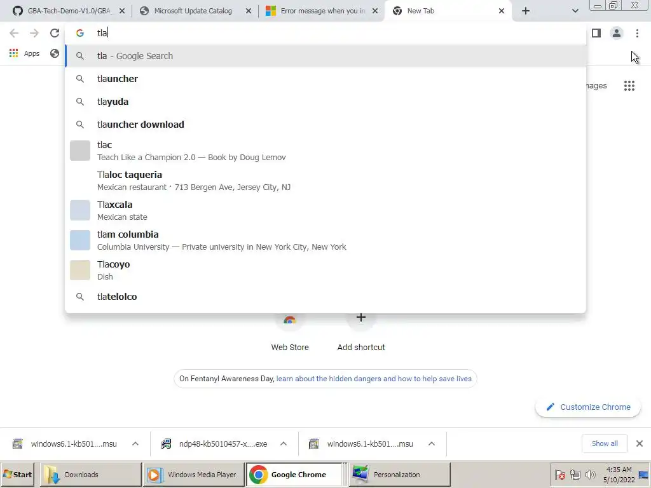This screenshot has height=488, width=651.
Task: Click Google Chrome taskbar button
Action: click(x=296, y=474)
